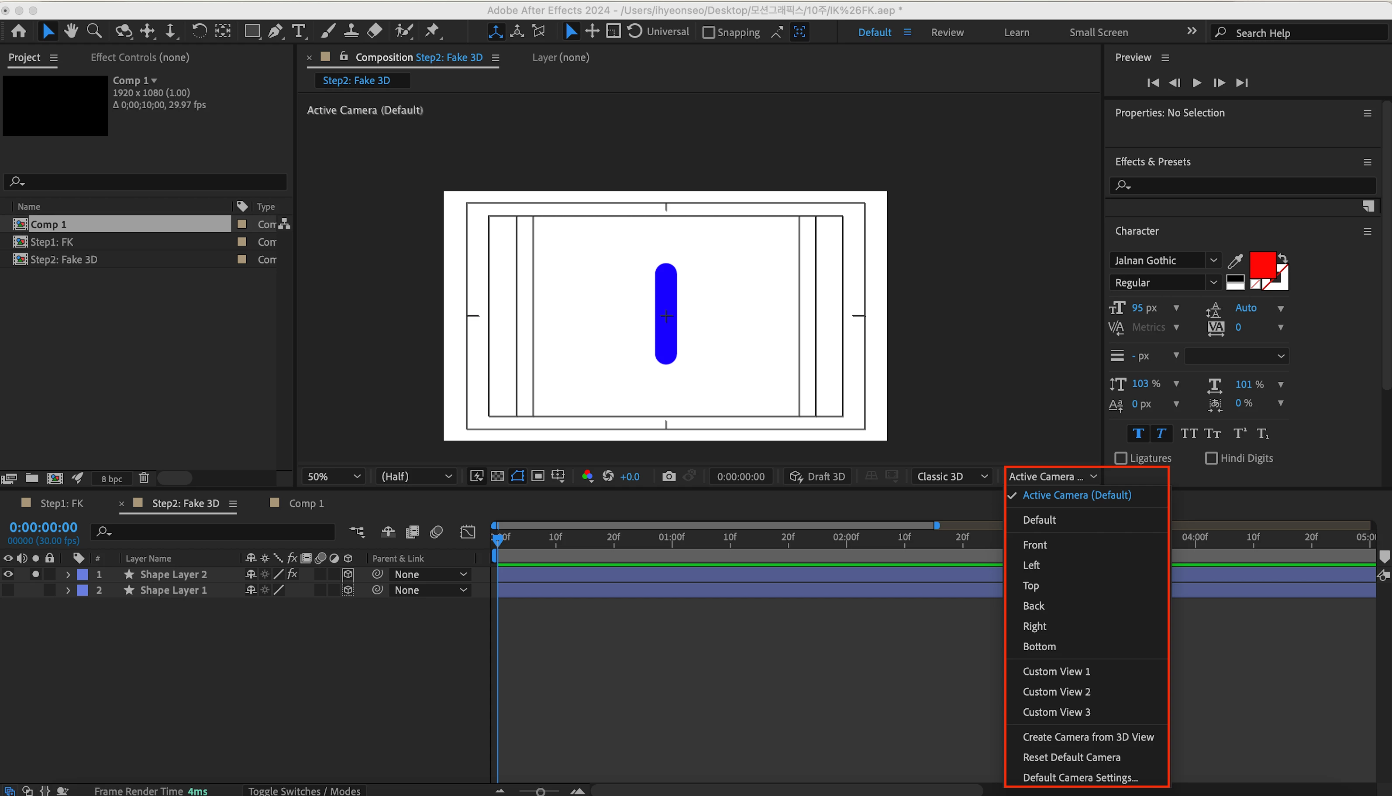Open the Classic 3D renderer dropdown
1392x796 pixels.
coord(952,476)
